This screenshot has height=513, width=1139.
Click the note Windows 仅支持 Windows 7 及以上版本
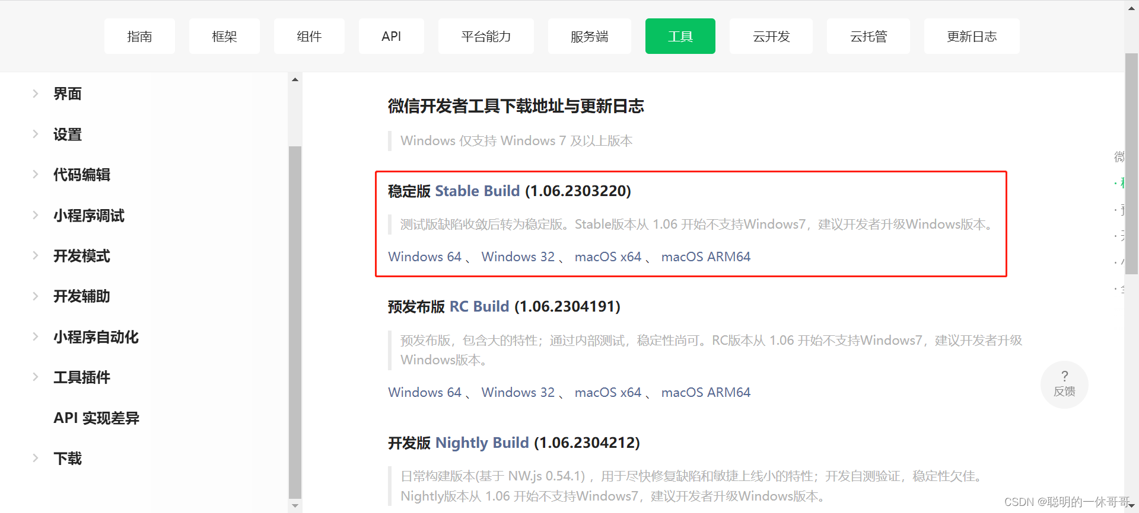coord(516,140)
